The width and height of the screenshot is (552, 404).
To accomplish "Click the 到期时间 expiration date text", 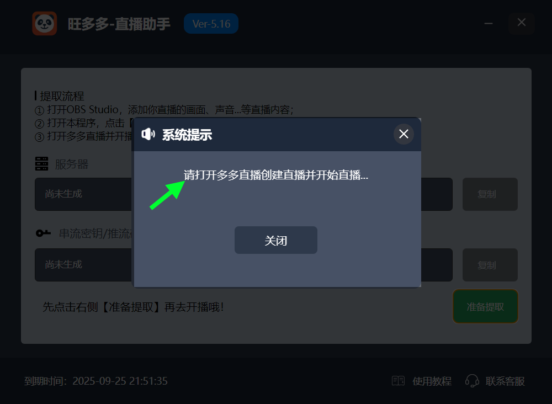I will click(x=95, y=381).
